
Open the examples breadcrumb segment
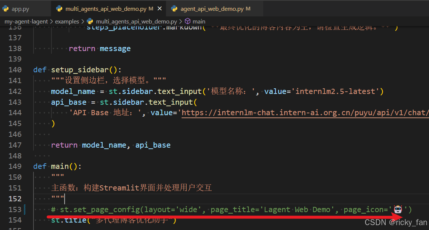coord(67,21)
